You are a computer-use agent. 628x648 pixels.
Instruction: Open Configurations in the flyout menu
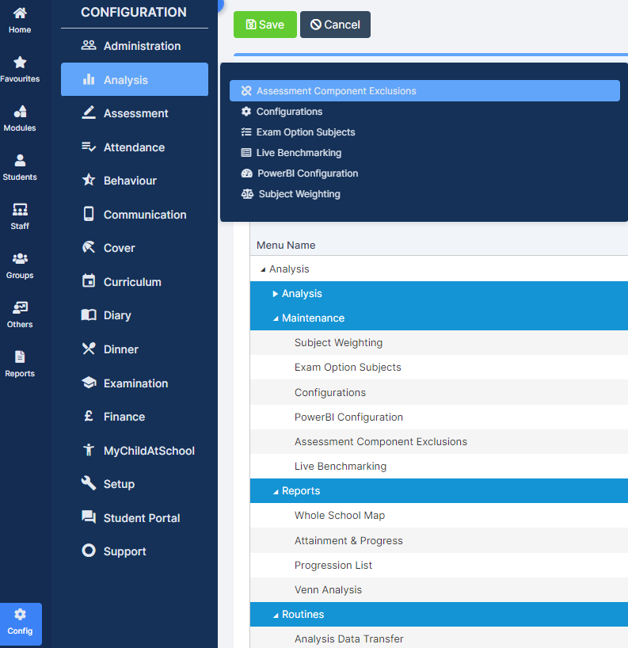[x=289, y=112]
